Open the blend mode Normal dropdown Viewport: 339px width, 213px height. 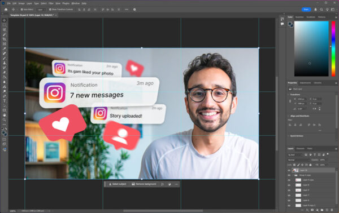298,160
